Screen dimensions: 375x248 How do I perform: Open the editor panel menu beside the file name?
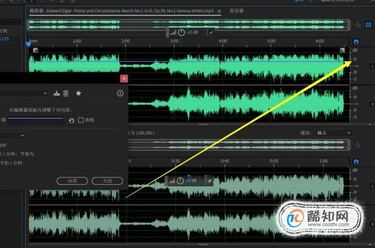click(219, 11)
